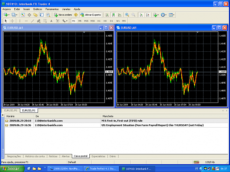This screenshot has height=172, width=230.
Task: Switch to line chart display
Action: 120,15
